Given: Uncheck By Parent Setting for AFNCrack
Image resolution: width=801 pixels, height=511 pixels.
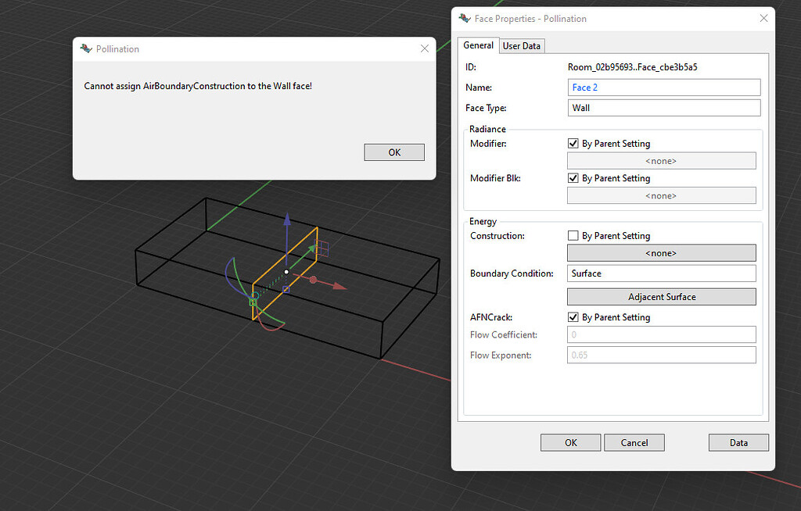Looking at the screenshot, I should click(x=573, y=316).
